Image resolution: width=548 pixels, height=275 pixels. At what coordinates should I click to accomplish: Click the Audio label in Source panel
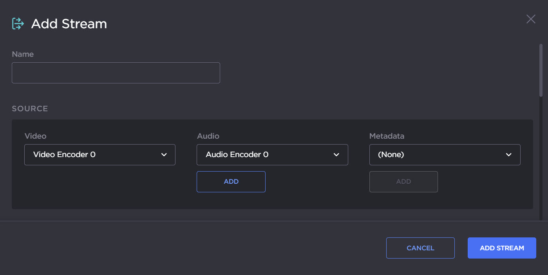click(208, 136)
